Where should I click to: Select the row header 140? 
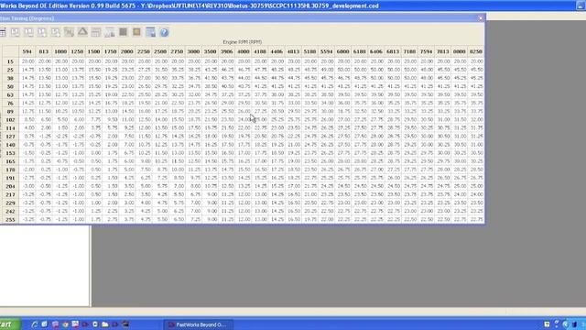point(10,145)
